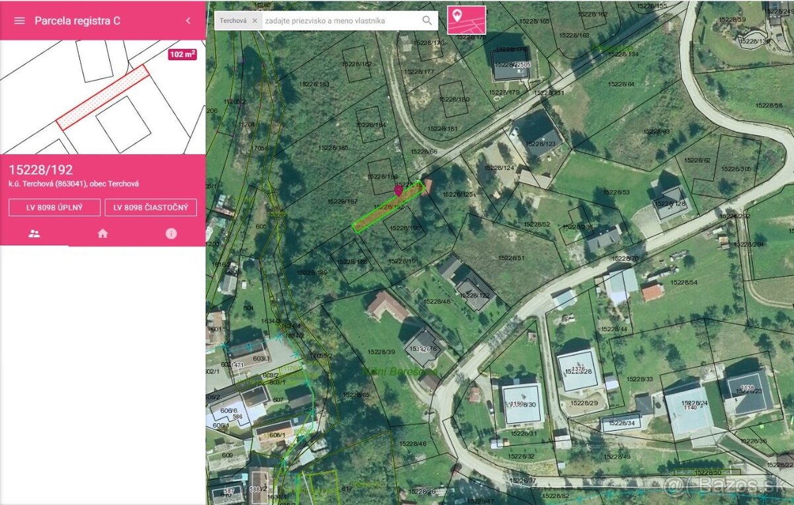Image resolution: width=794 pixels, height=505 pixels.
Task: Switch to the house tab
Action: click(103, 233)
